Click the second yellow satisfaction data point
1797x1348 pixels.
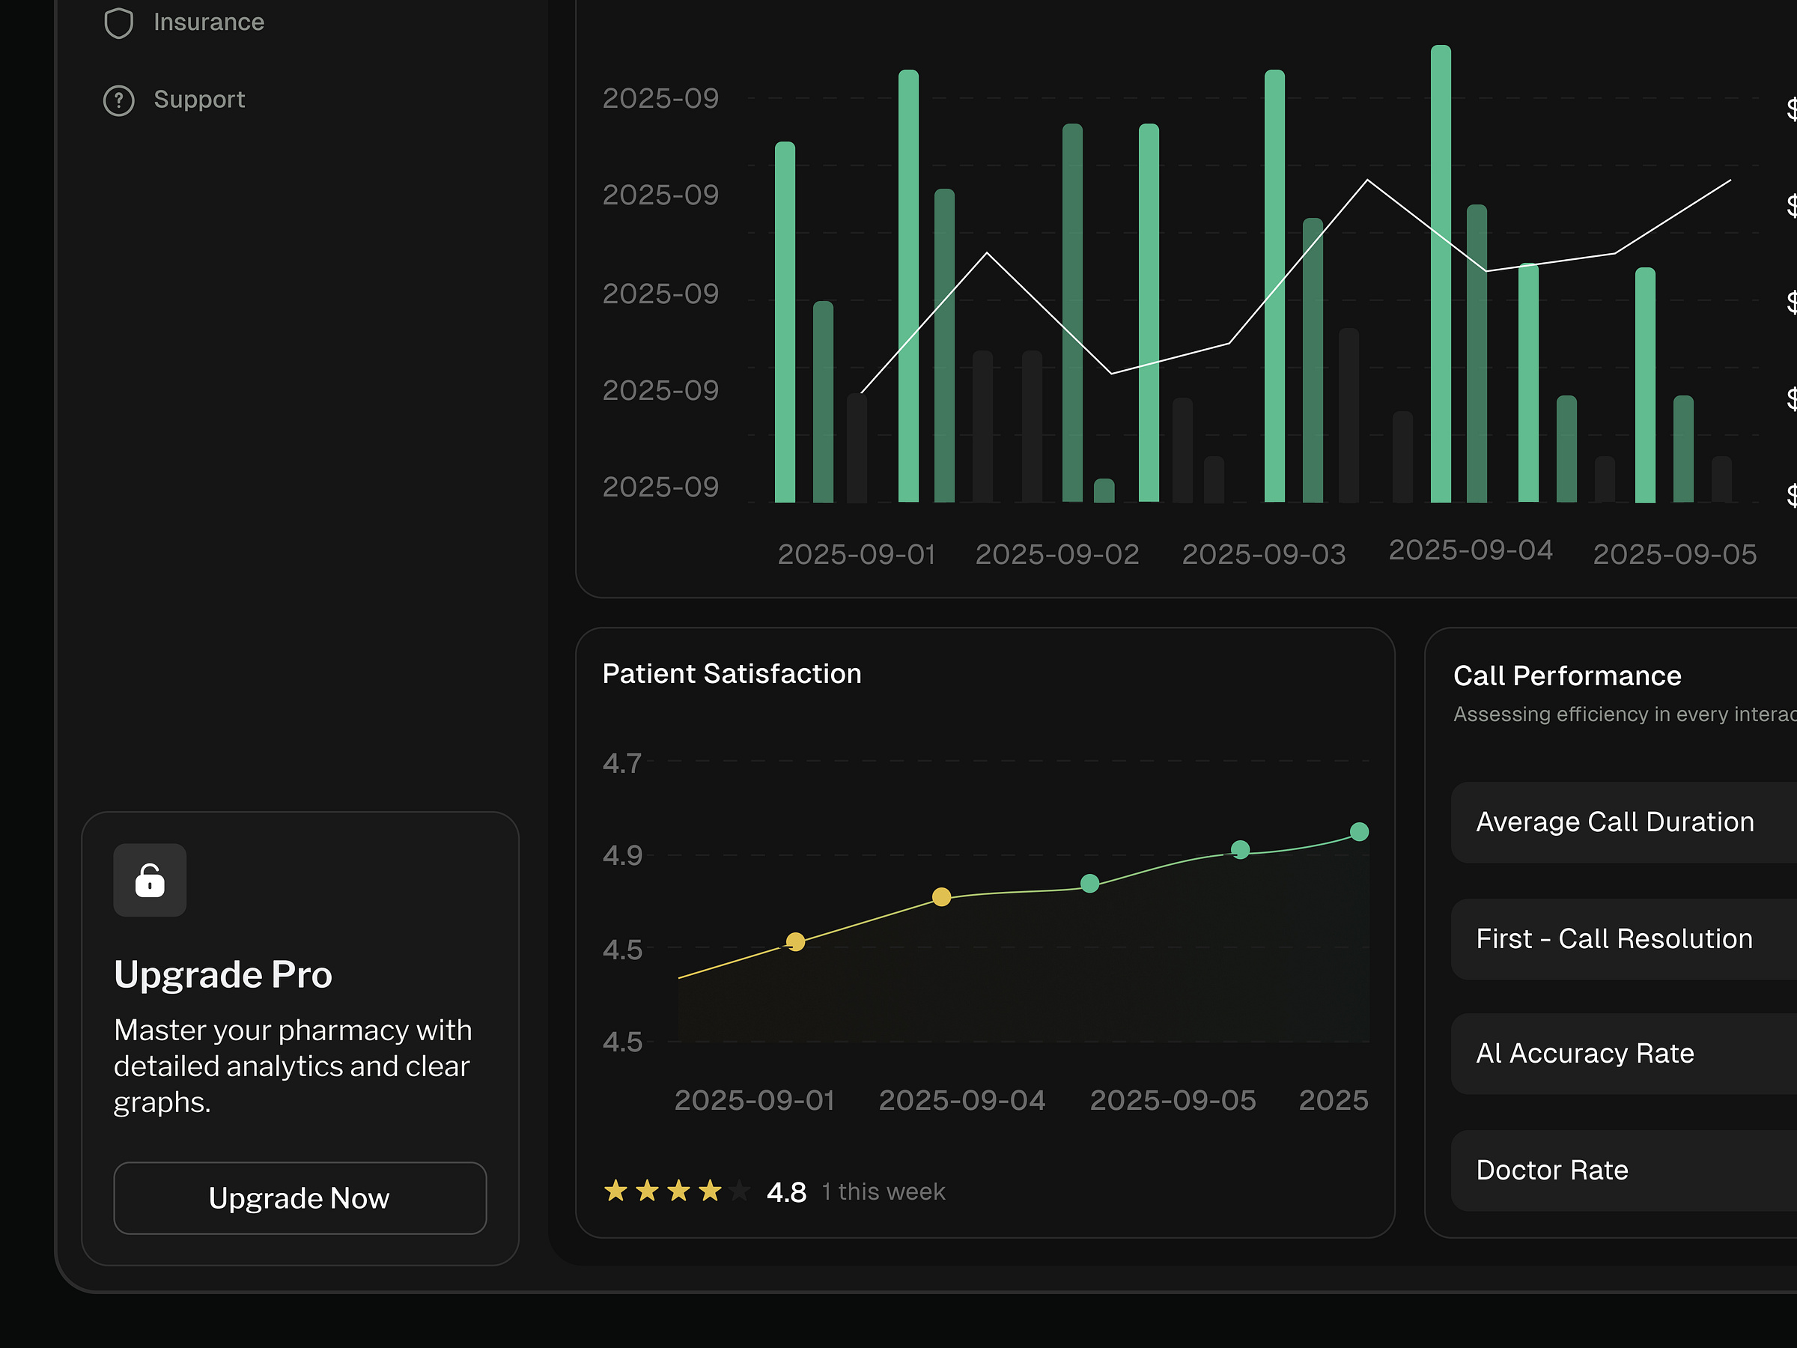coord(942,897)
